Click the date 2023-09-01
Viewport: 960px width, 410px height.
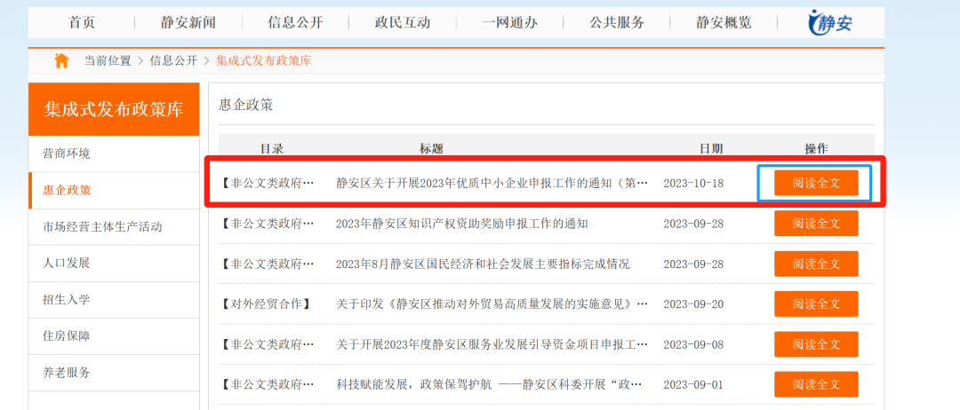pyautogui.click(x=693, y=385)
